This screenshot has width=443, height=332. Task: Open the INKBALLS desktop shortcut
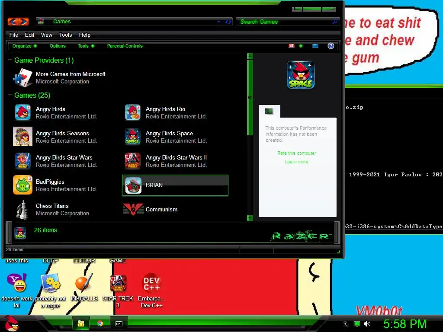pos(84,287)
